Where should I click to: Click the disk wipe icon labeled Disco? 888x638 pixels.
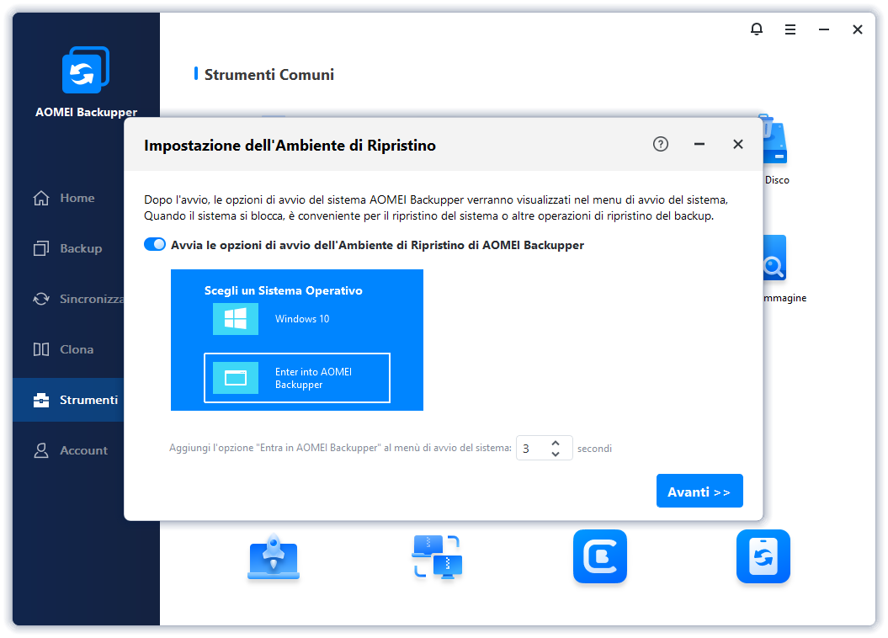pos(774,139)
